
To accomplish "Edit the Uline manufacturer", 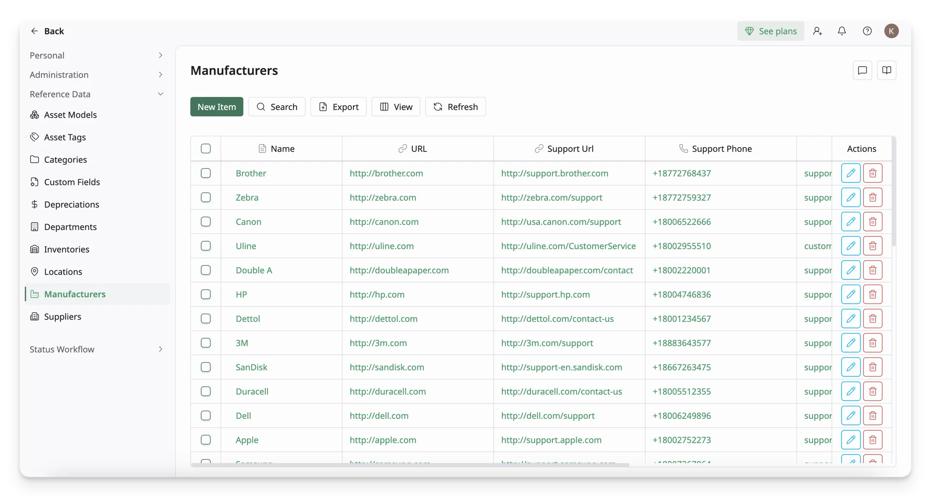I will [851, 246].
